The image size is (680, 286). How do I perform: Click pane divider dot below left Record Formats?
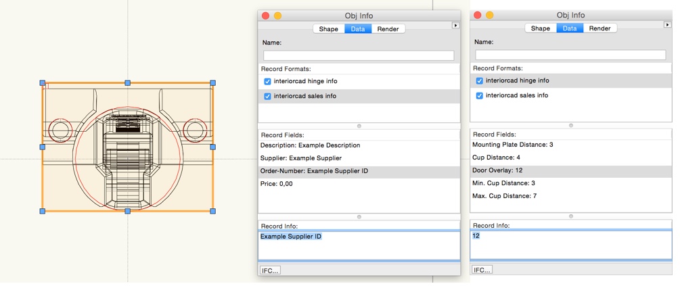359,126
